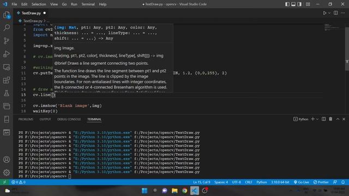Open the Terminal menu

point(88,4)
